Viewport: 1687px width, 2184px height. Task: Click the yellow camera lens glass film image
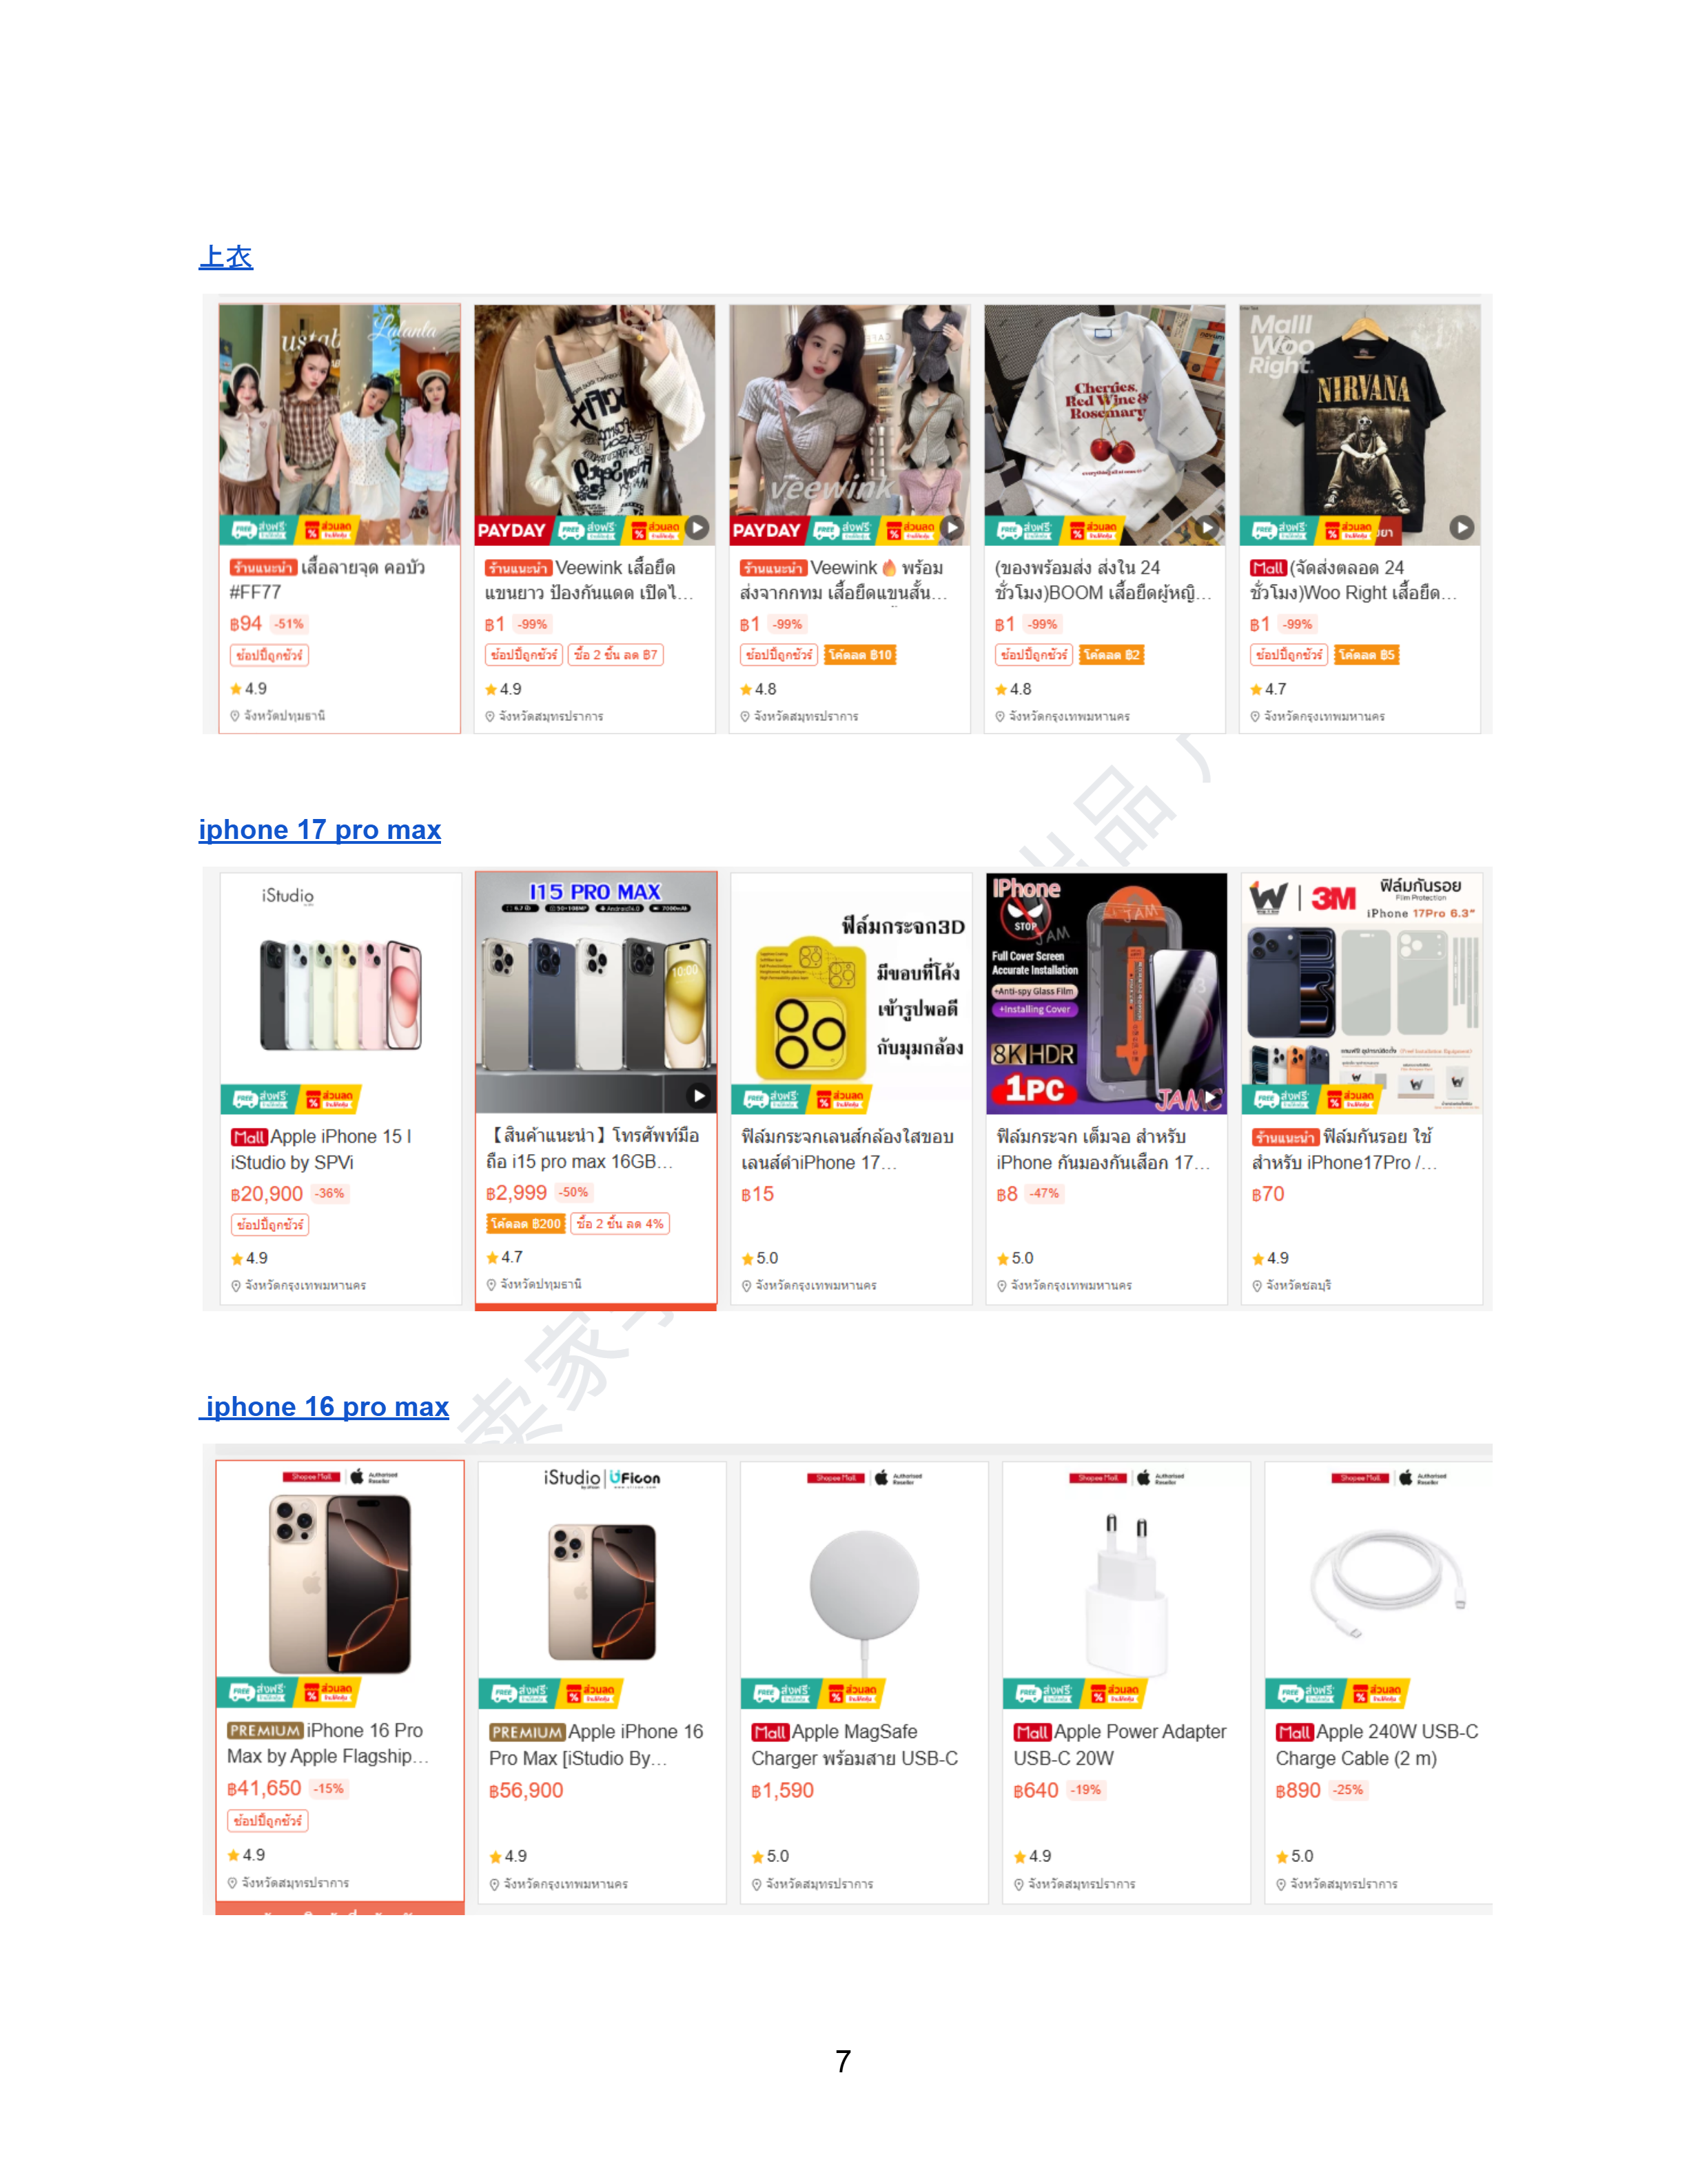(x=852, y=994)
